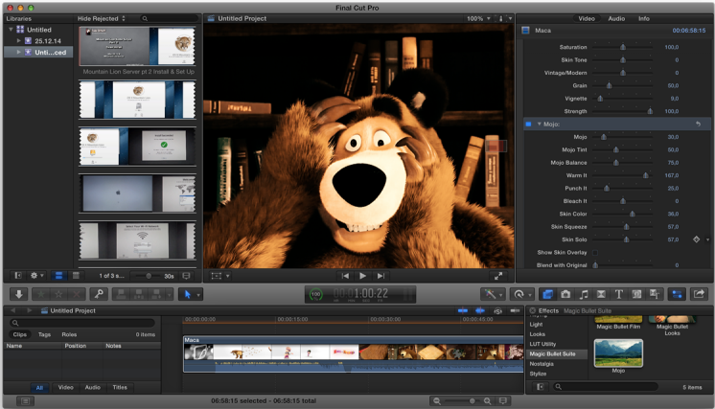The height and width of the screenshot is (409, 715).
Task: Add keyframe diamond for Skin Solo
Action: pos(696,239)
